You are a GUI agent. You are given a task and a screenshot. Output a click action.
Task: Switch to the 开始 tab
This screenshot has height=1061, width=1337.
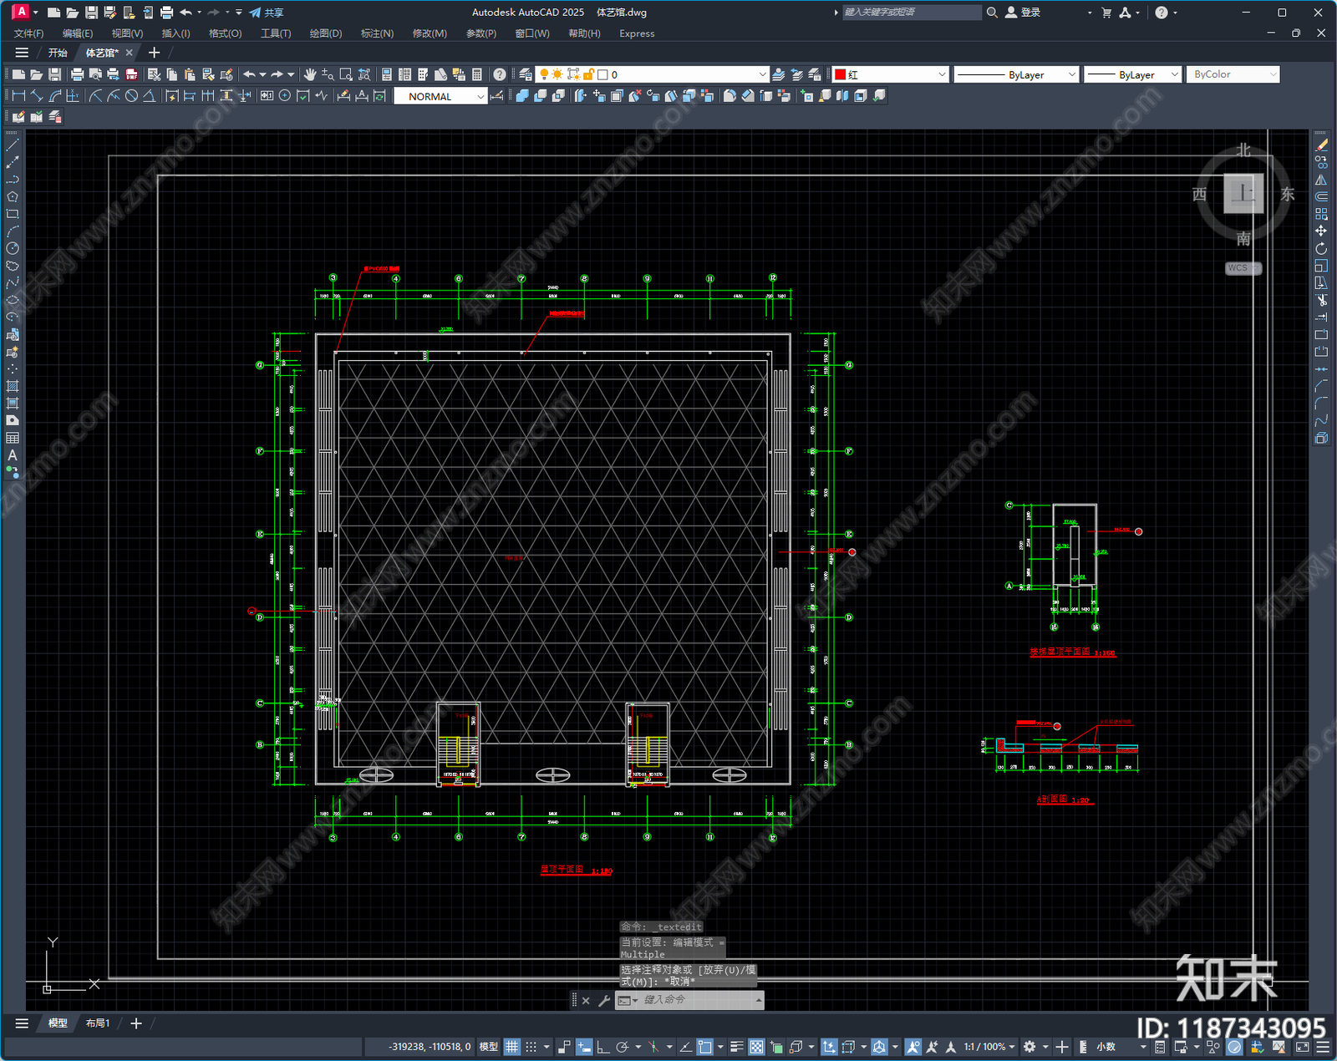58,53
